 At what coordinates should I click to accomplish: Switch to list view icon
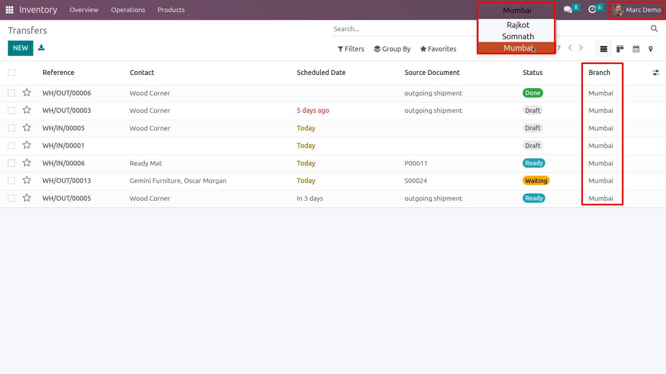coord(604,49)
